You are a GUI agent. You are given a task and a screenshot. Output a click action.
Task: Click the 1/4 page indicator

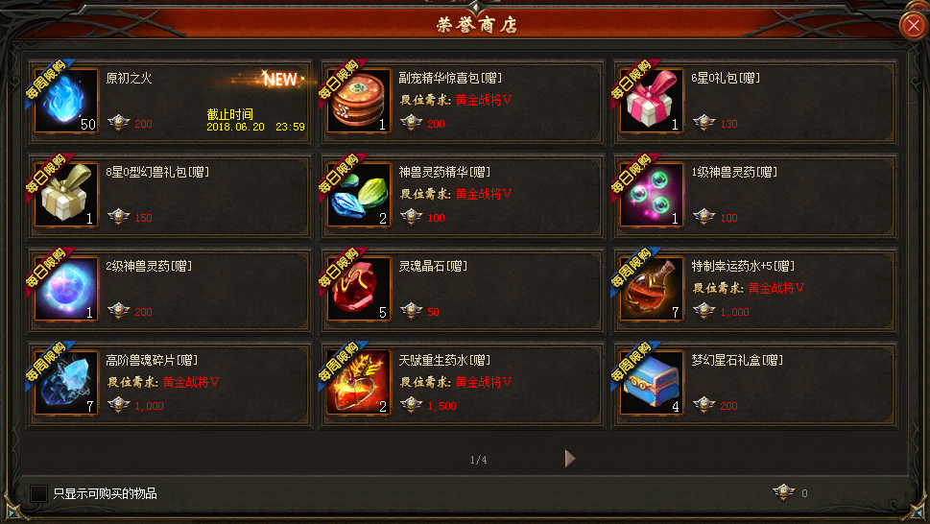(x=479, y=460)
